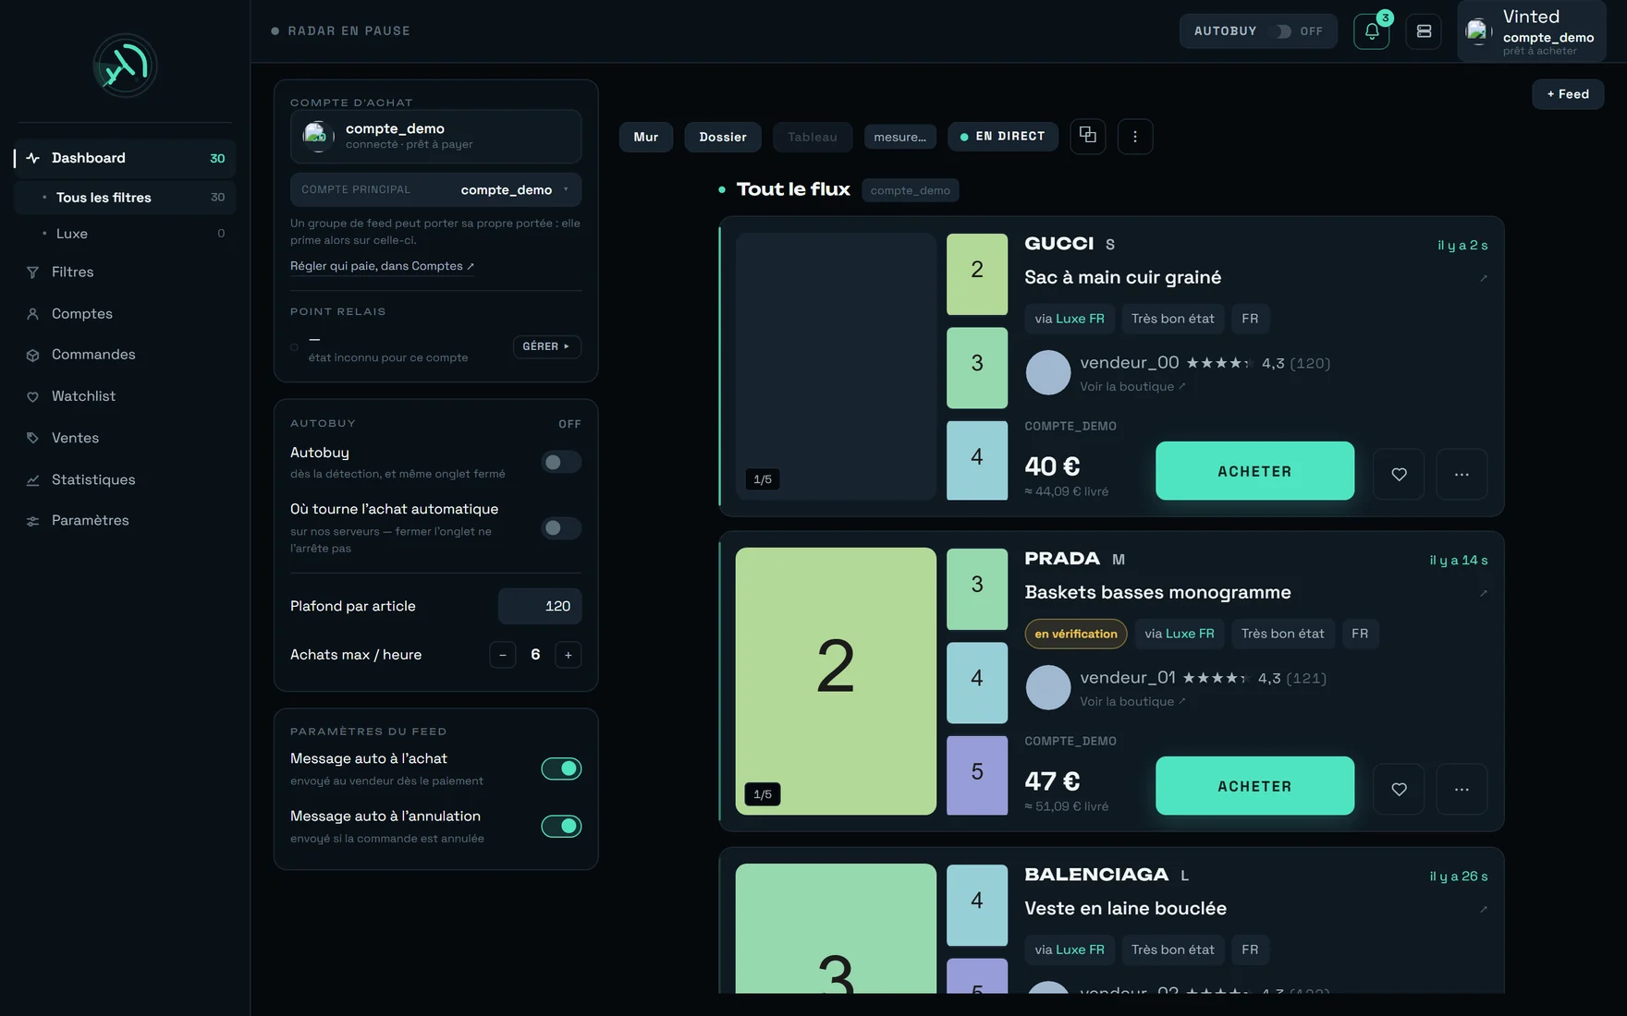Add the Prada baskets to watchlist with heart

pyautogui.click(x=1399, y=789)
